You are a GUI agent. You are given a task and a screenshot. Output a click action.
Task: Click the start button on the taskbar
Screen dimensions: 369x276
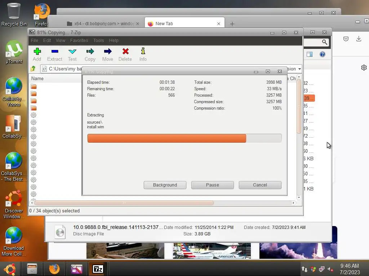10,269
